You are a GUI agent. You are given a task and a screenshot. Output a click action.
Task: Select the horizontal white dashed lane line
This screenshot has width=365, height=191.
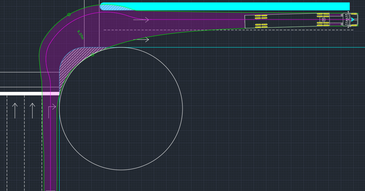pyautogui.click(x=227, y=30)
